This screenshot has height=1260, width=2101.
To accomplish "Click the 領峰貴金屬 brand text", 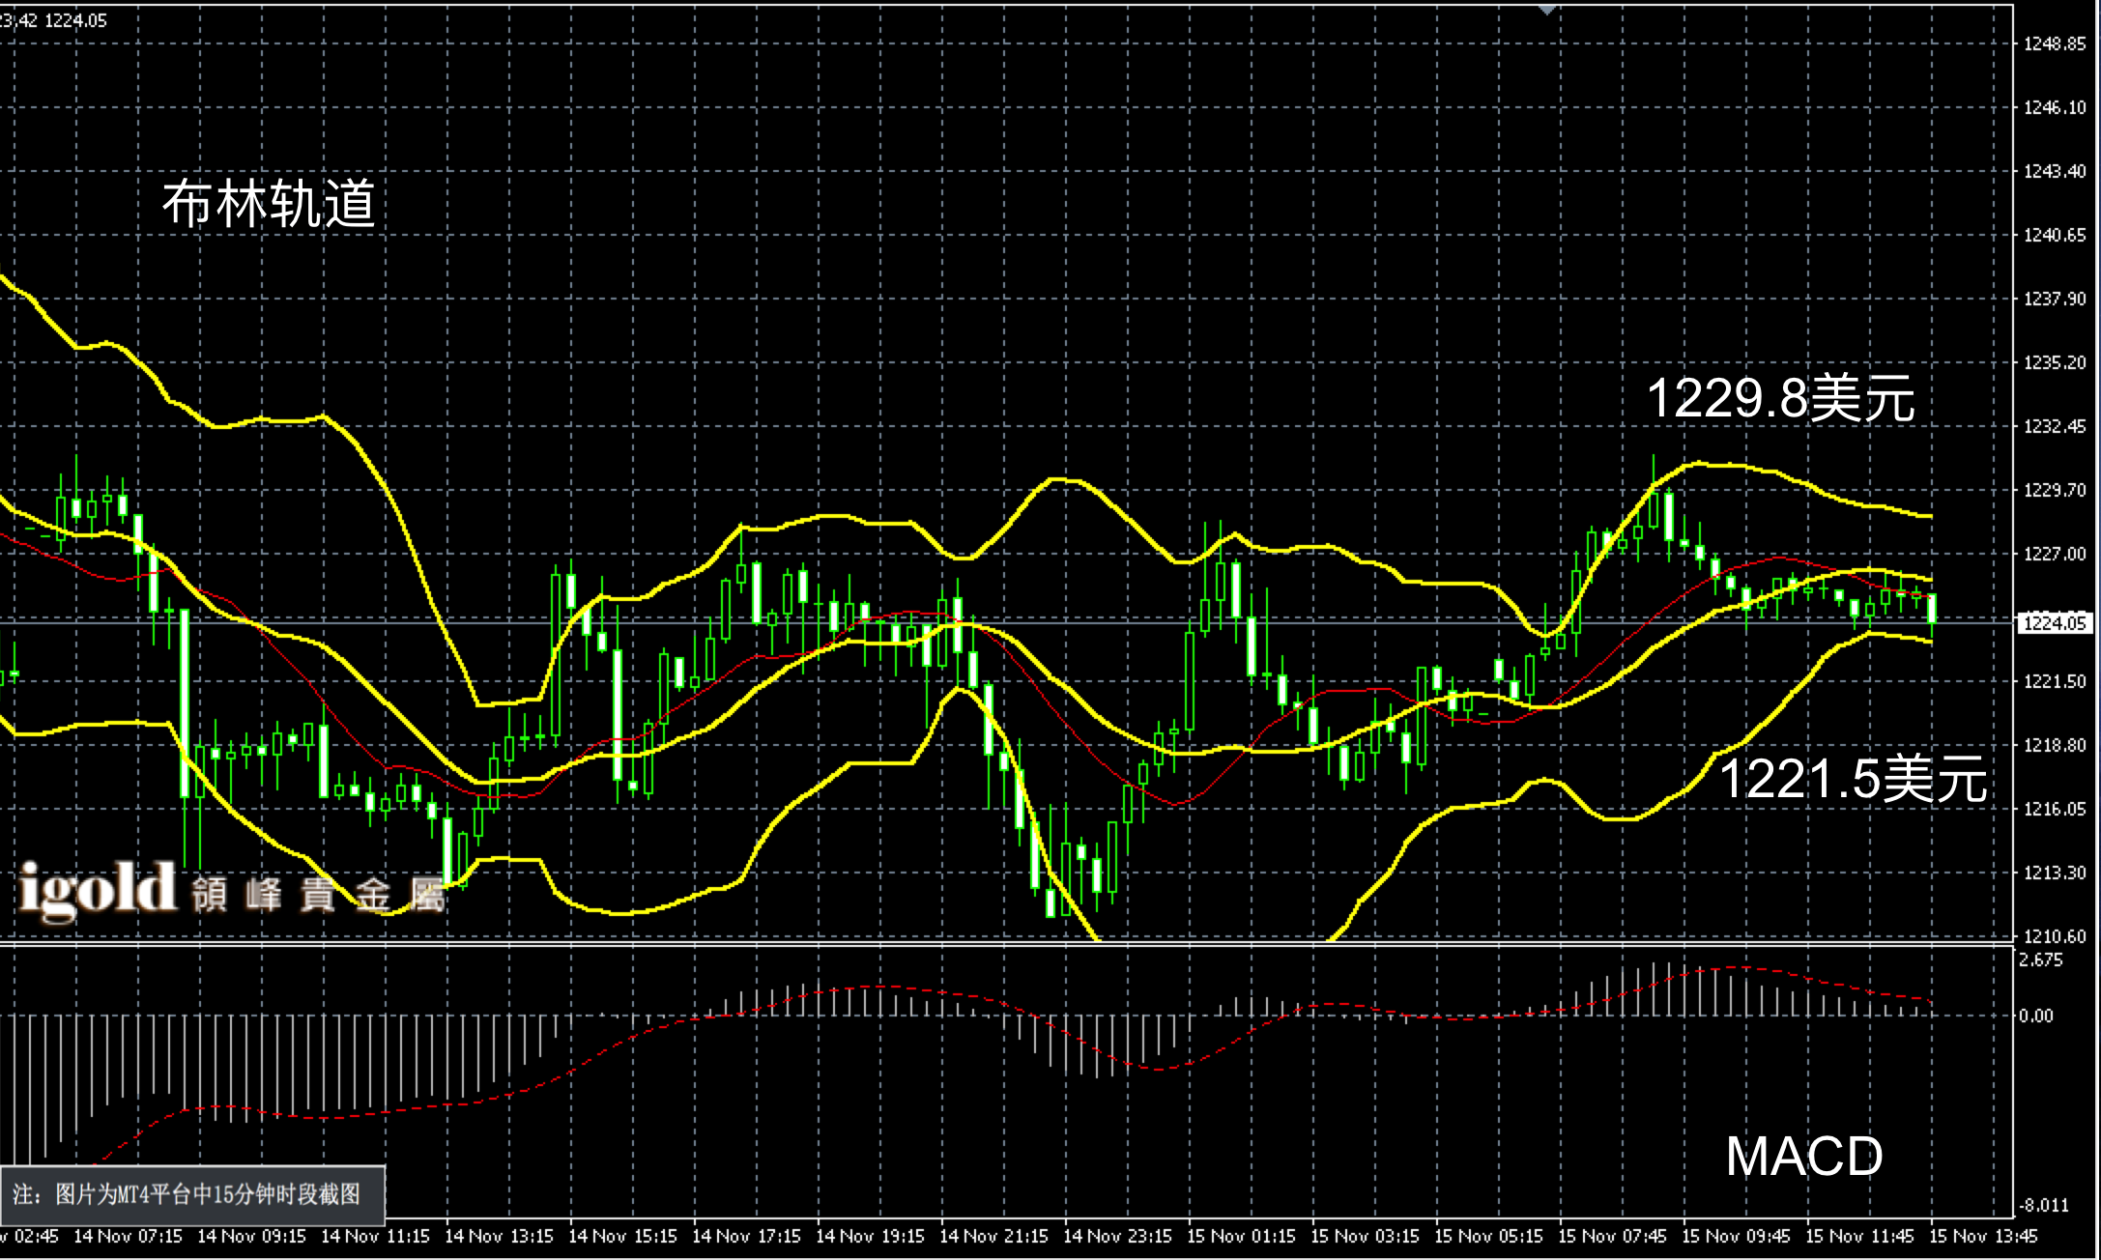I will coord(319,894).
